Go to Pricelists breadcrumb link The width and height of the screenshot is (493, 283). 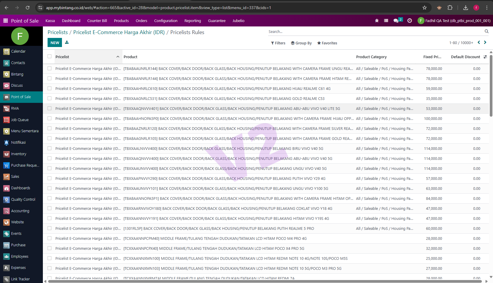click(58, 32)
